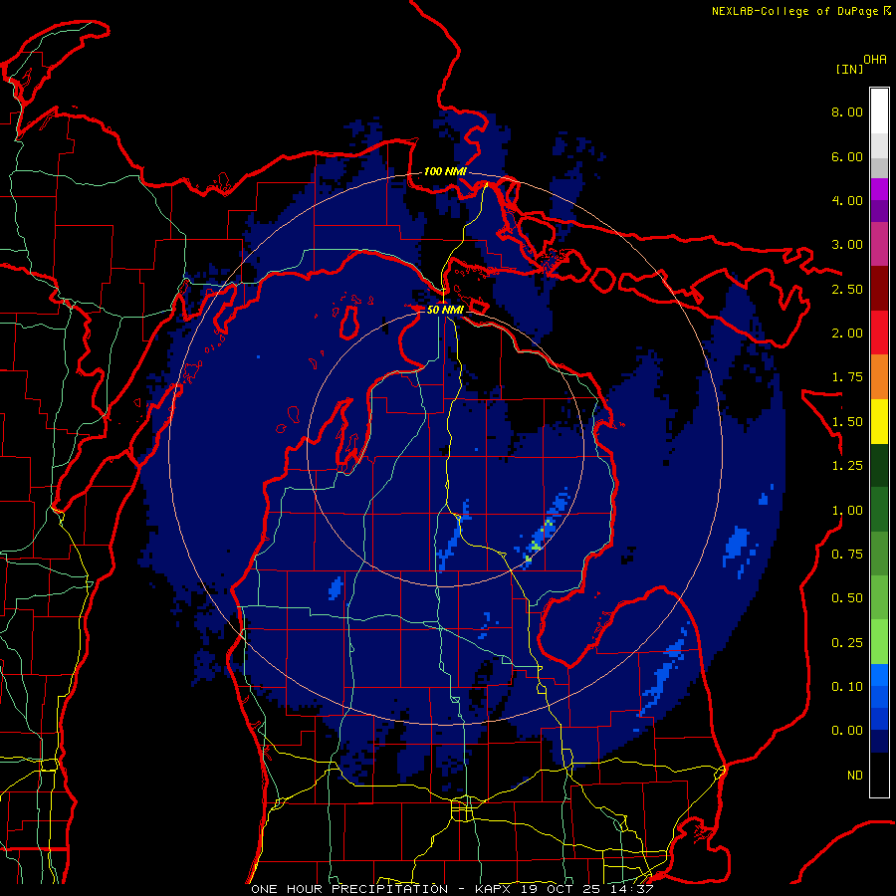Click the 0.25 legend value
Image resolution: width=896 pixels, height=896 pixels.
[x=847, y=643]
